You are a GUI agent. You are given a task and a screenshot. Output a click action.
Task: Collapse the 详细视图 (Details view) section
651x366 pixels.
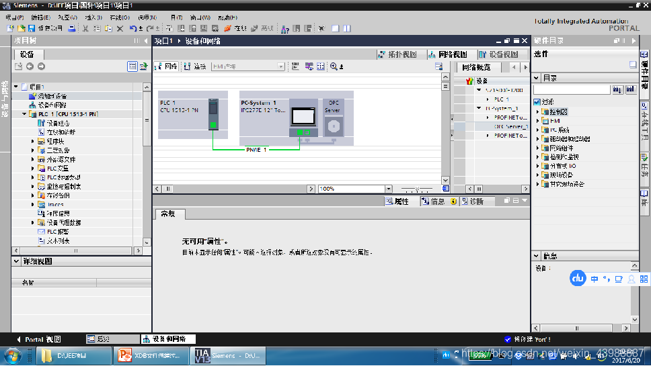click(x=16, y=261)
